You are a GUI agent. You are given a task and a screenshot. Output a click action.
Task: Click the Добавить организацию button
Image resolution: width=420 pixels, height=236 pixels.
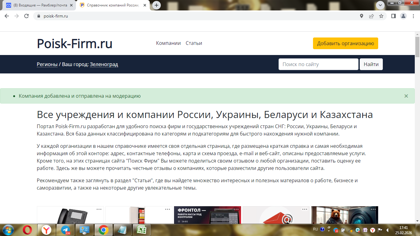[346, 43]
